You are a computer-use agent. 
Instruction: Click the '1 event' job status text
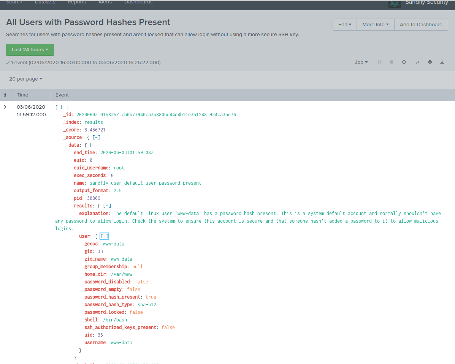[83, 63]
